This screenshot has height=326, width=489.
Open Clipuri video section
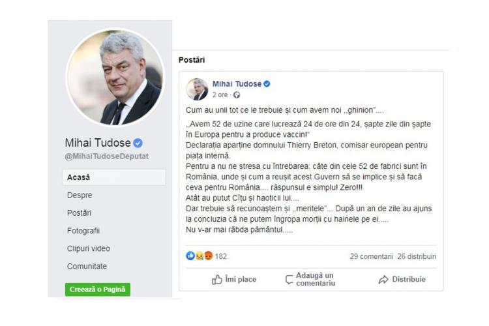point(89,248)
